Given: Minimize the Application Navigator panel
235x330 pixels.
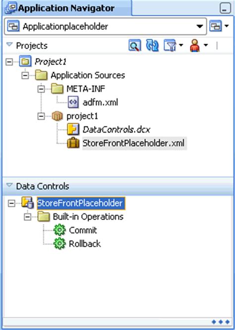Looking at the screenshot, I should click(x=225, y=8).
